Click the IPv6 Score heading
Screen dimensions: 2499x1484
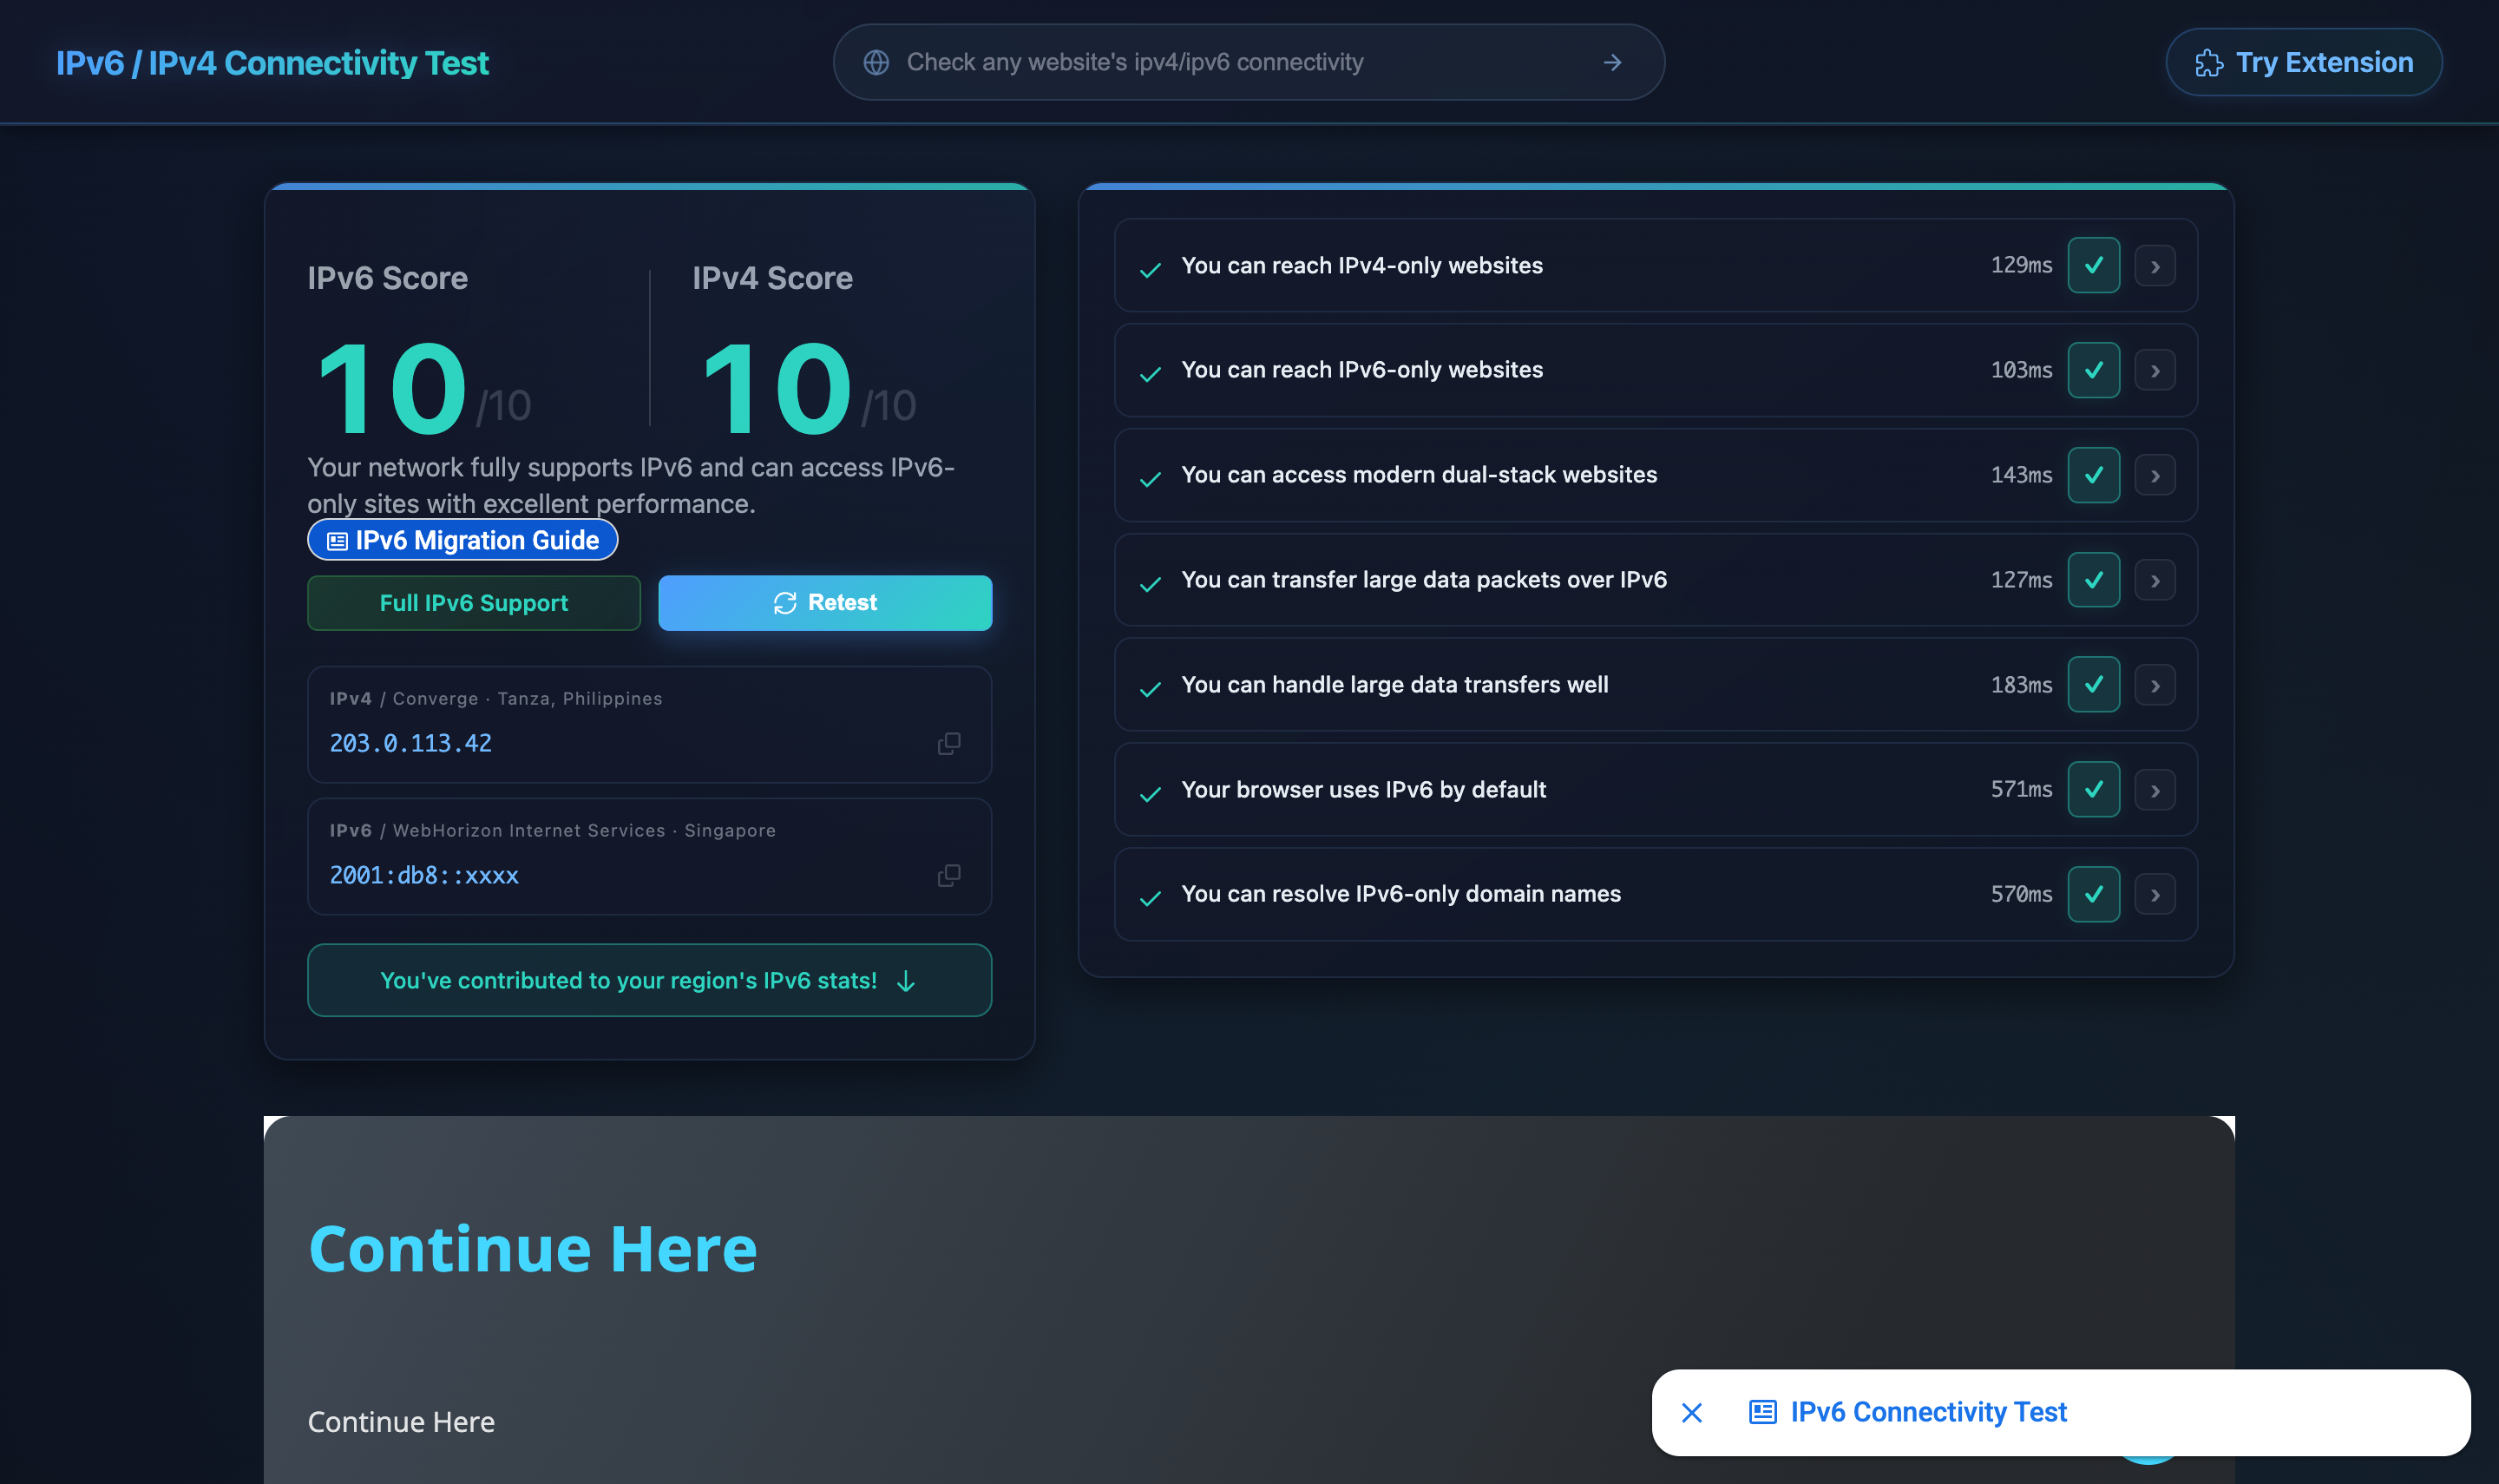click(x=388, y=278)
